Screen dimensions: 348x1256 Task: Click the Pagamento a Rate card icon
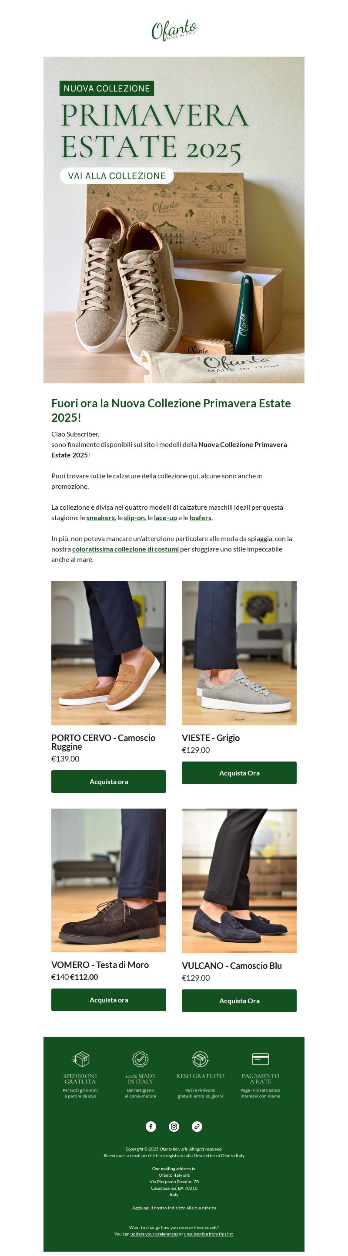point(261,1059)
